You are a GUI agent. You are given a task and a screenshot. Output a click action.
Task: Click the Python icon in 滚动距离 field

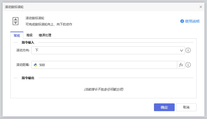point(36,65)
